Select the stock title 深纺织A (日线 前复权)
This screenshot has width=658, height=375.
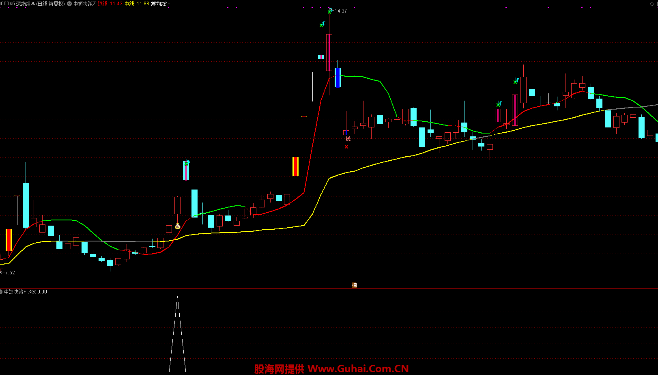click(40, 4)
